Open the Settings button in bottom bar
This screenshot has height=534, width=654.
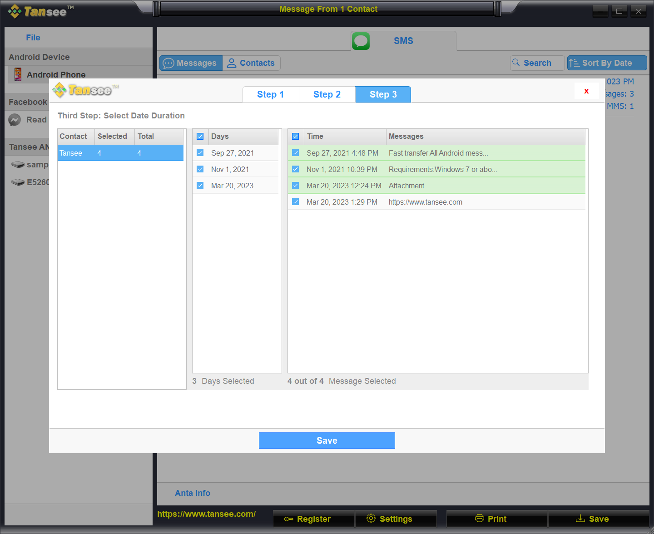pyautogui.click(x=396, y=519)
